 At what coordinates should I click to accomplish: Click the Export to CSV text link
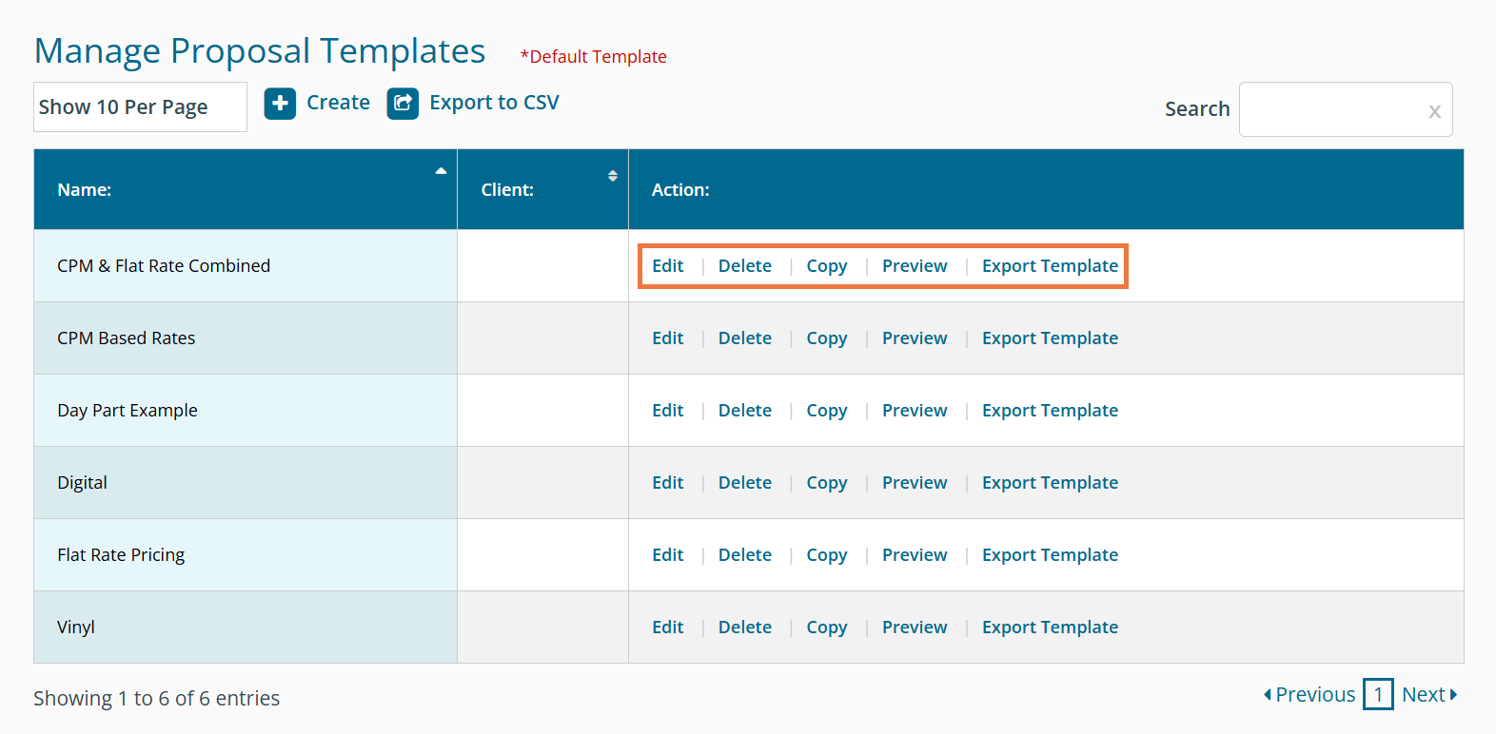(x=494, y=103)
